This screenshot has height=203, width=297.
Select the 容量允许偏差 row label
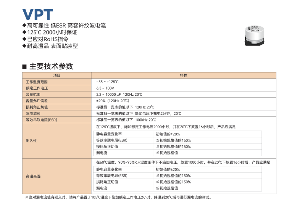(x=37, y=101)
